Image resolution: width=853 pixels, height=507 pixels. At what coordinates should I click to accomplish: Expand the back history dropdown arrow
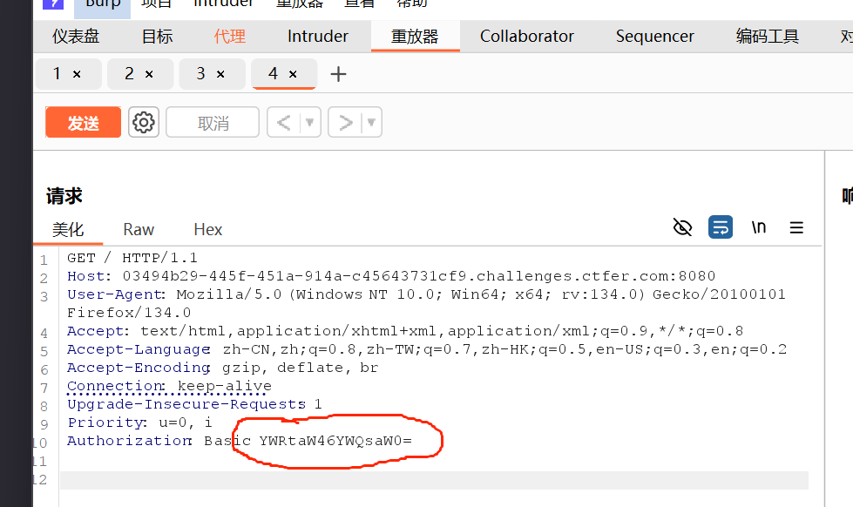tap(310, 123)
